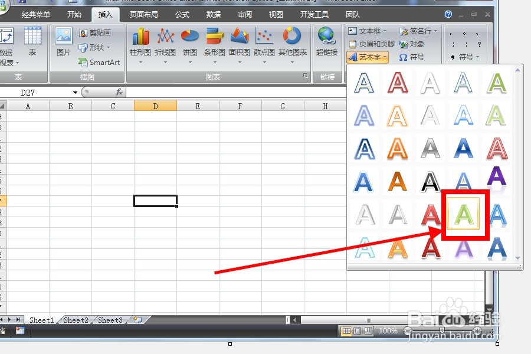The height and width of the screenshot is (354, 531).
Task: Expand the Name Box dropdown arrow
Action: point(75,93)
